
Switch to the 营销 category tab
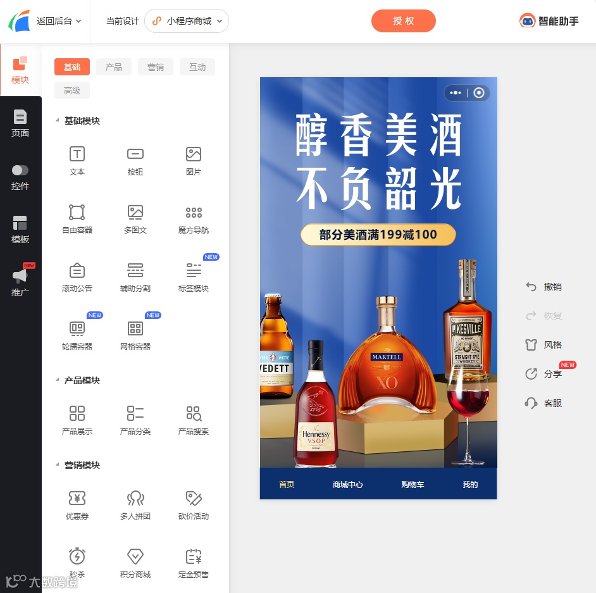156,67
